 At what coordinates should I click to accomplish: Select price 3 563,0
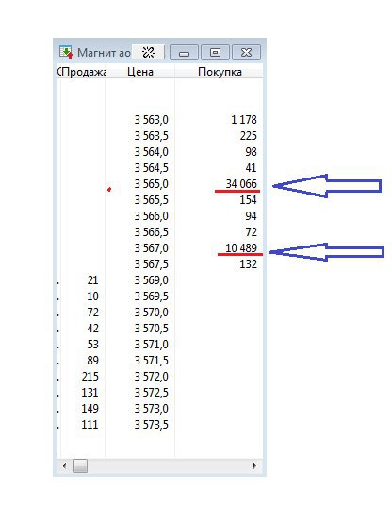(x=152, y=120)
